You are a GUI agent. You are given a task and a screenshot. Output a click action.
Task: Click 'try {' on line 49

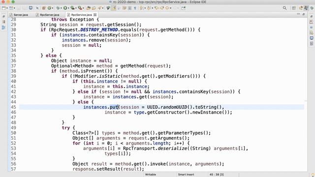tap(68, 128)
